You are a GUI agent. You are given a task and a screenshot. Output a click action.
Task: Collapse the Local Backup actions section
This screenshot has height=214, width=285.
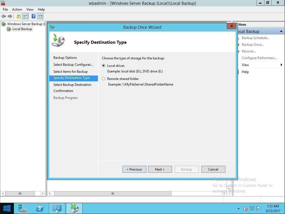coord(281,31)
